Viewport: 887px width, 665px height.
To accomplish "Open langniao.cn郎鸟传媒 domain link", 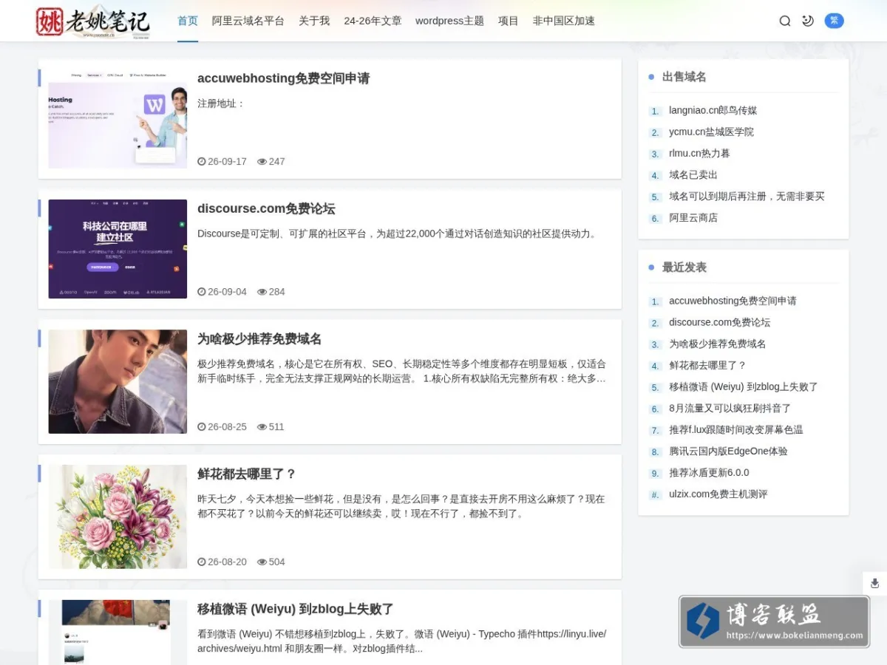I will pos(713,111).
